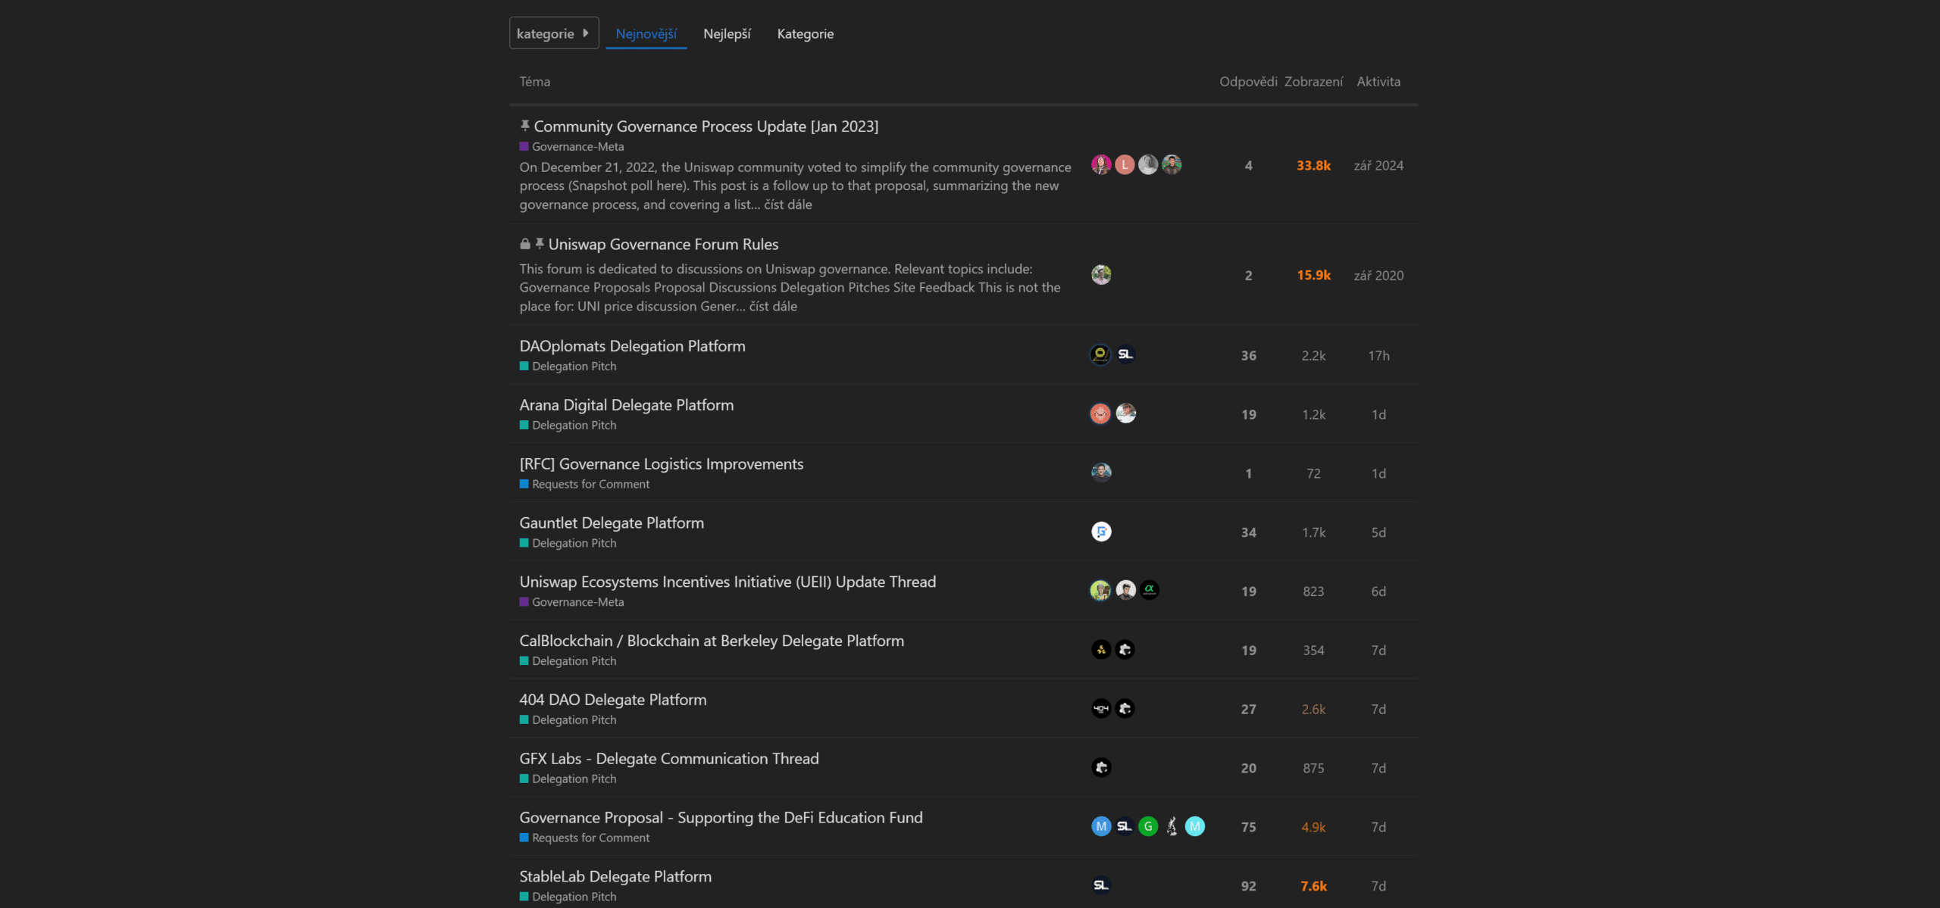Open Arana Digital Delegate Platform topic
Screen dimensions: 1940x908
tap(627, 405)
